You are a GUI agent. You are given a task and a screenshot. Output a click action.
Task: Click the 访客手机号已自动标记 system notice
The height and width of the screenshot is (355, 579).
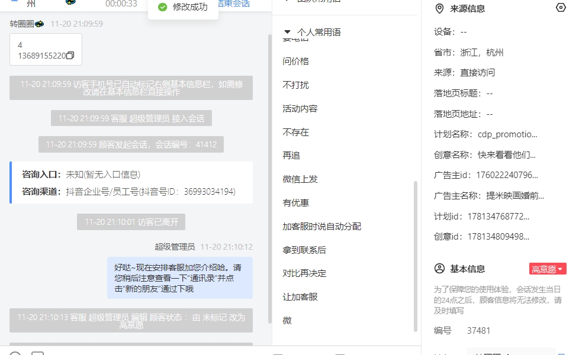[x=131, y=88]
